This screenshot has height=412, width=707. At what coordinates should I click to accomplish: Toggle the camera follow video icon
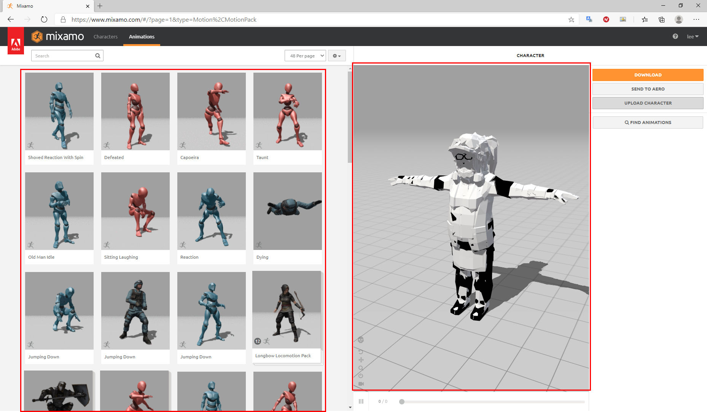click(361, 384)
